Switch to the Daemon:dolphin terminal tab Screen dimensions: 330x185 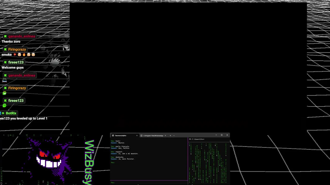[x=125, y=135]
